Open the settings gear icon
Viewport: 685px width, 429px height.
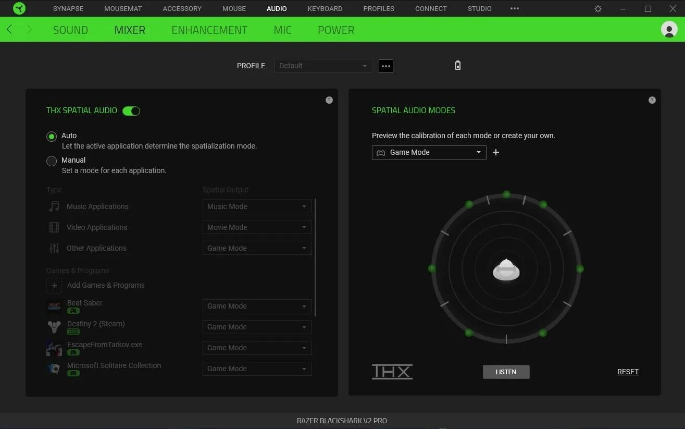coord(598,9)
